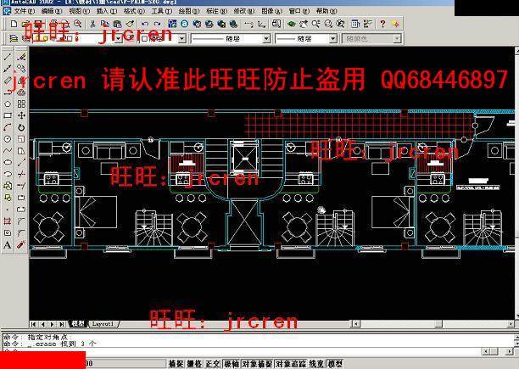The image size is (519, 369).
Task: Click the Zoom Previous icon
Action: pos(340,24)
